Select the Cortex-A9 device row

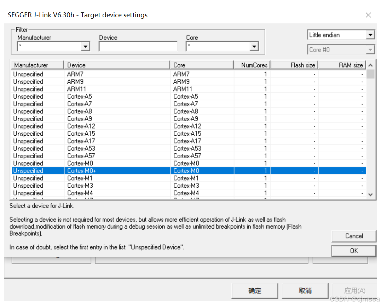coord(189,119)
